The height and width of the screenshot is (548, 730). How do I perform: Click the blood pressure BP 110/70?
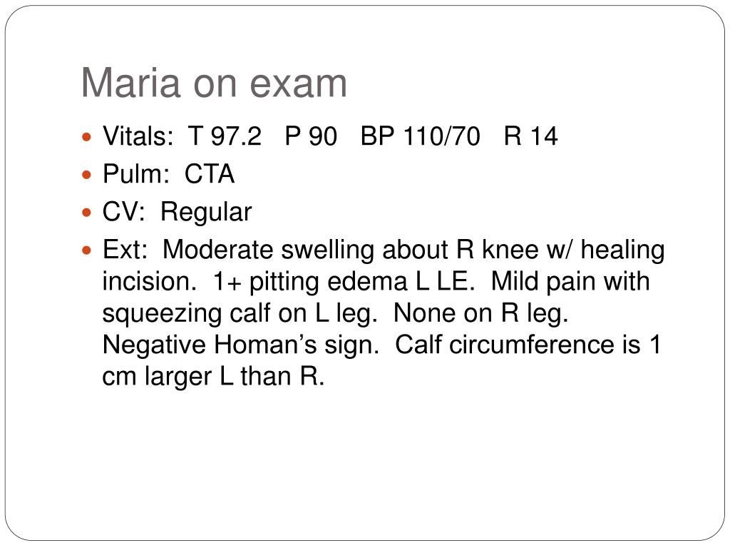[x=420, y=136]
